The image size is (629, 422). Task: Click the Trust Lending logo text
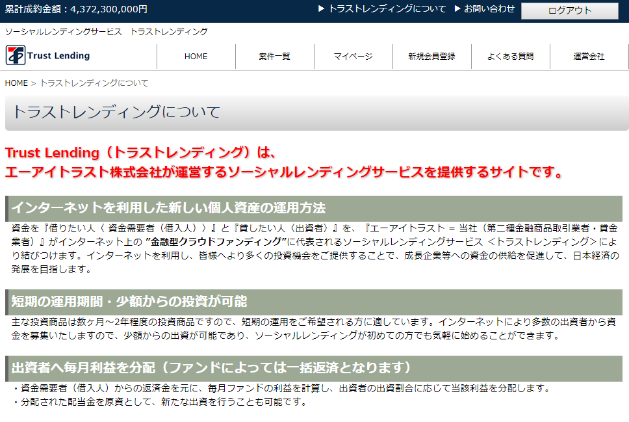point(58,56)
